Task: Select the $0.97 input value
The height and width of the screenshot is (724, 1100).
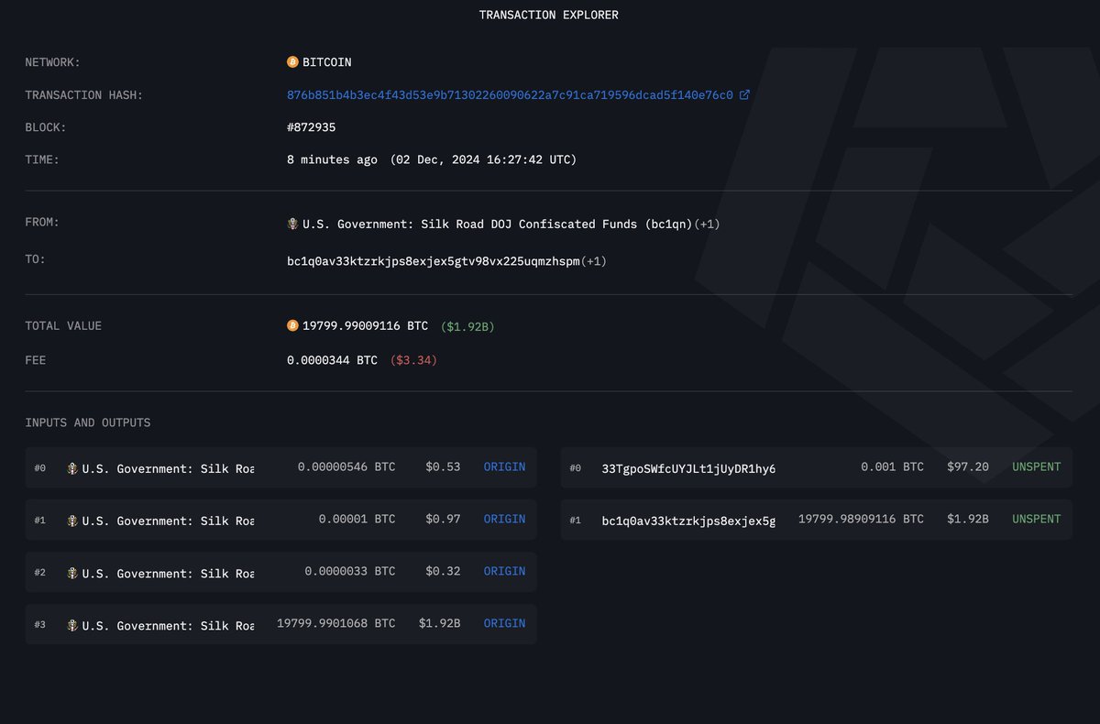Action: (x=443, y=519)
